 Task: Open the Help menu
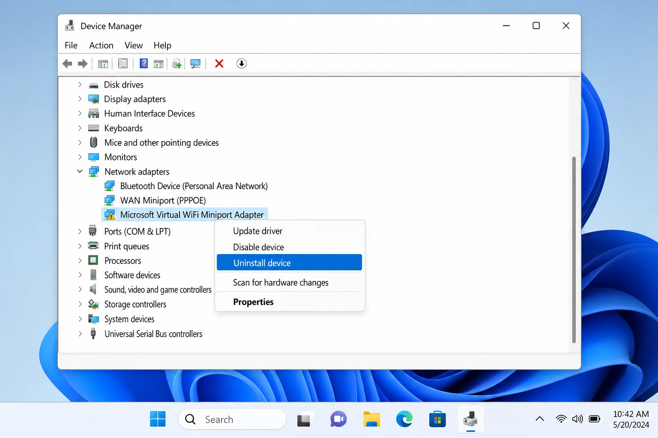tap(162, 45)
